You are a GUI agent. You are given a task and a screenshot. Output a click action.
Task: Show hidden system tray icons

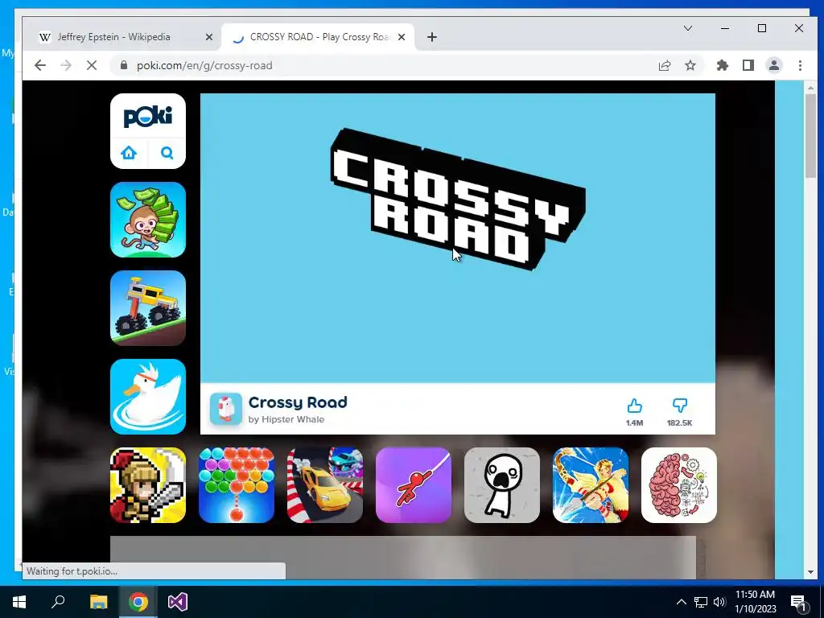click(x=681, y=602)
